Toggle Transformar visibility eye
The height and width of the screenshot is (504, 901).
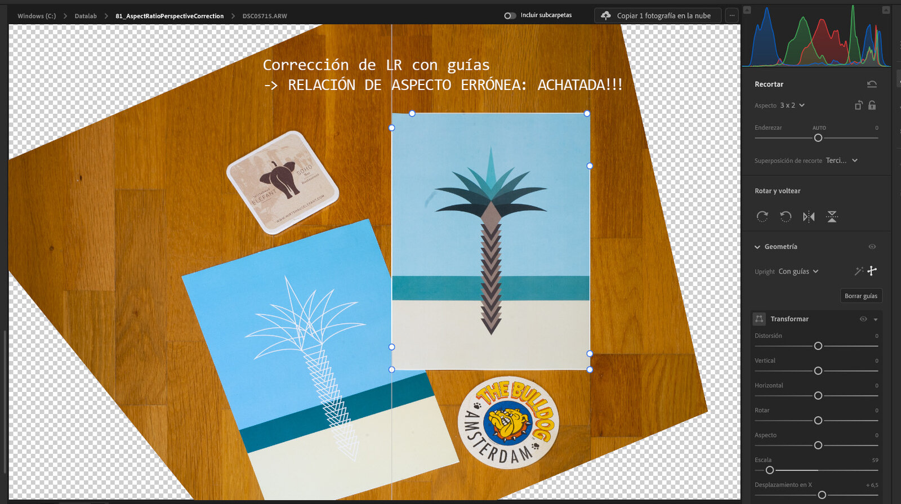(863, 319)
